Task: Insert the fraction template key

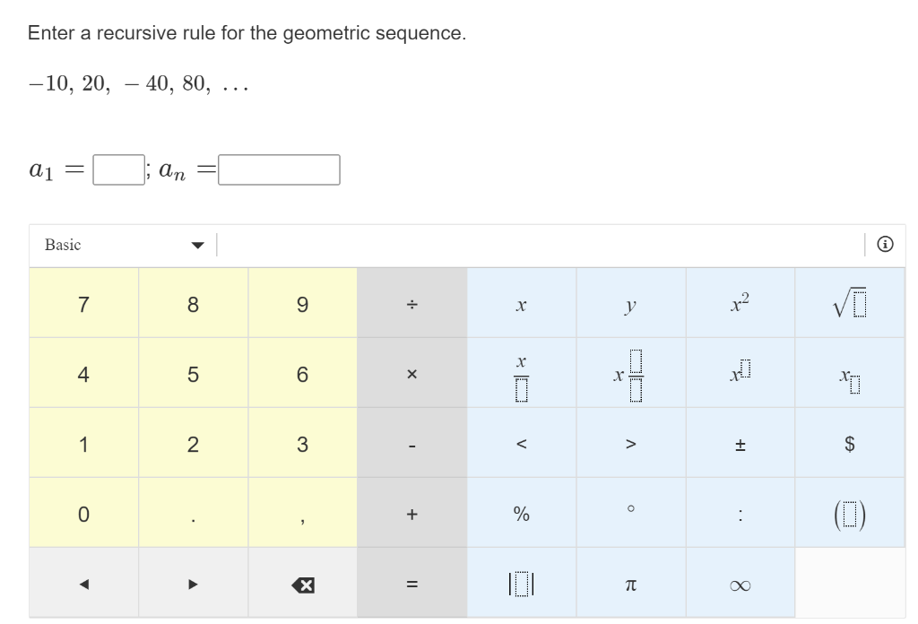Action: point(521,372)
